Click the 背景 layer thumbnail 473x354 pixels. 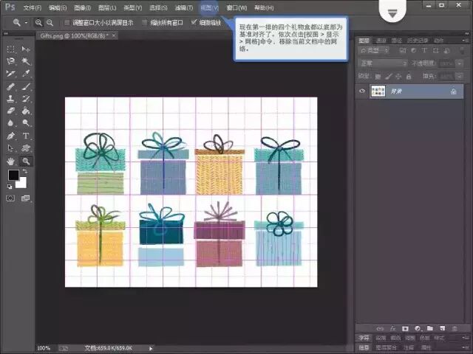(x=378, y=91)
